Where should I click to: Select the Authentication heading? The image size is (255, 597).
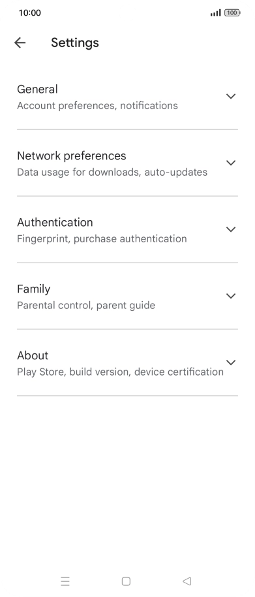(55, 222)
